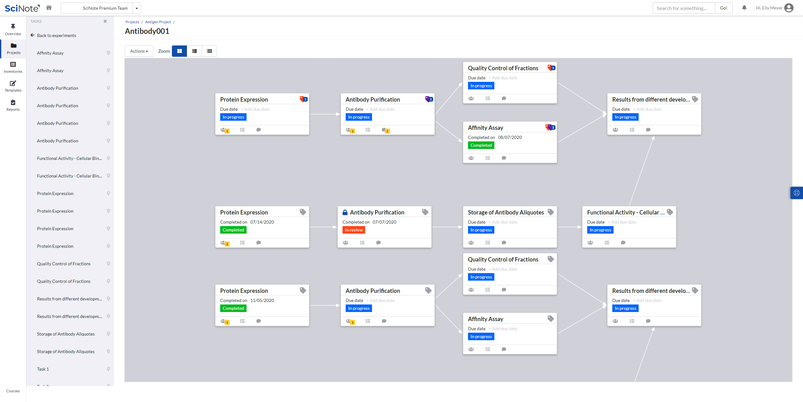Select the medium zoom level toggle

click(x=194, y=51)
